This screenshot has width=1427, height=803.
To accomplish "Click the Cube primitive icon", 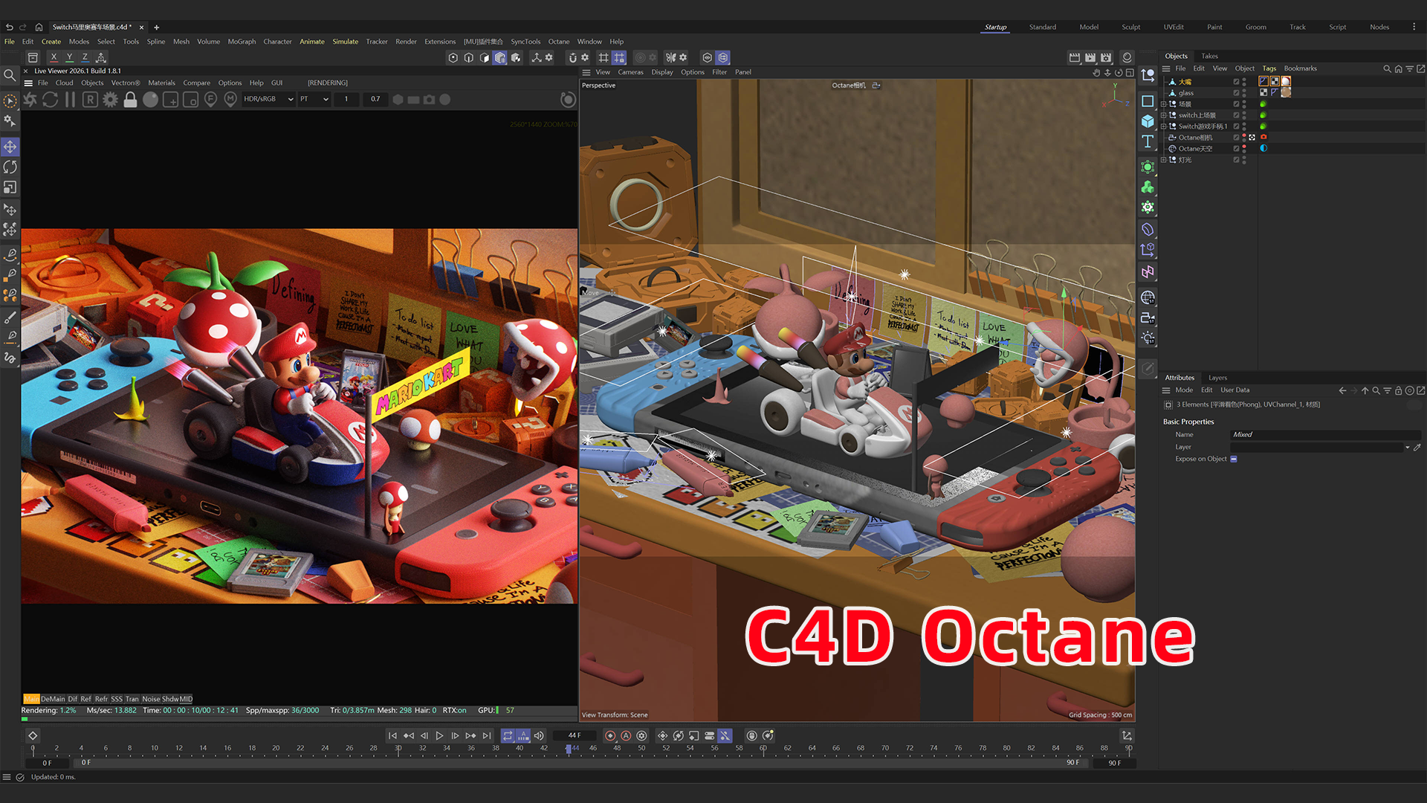I will 1148,121.
